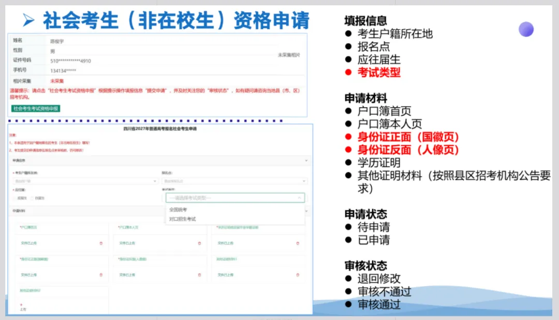Click the red bullet 身份证正面（国徽页）

tap(408, 137)
